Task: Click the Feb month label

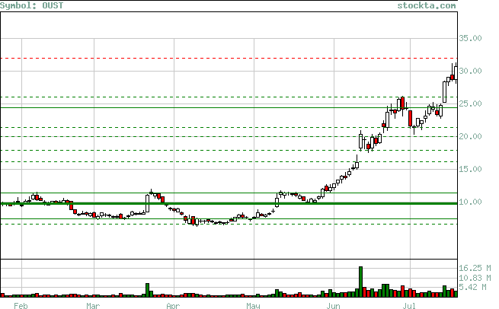Action: click(21, 305)
